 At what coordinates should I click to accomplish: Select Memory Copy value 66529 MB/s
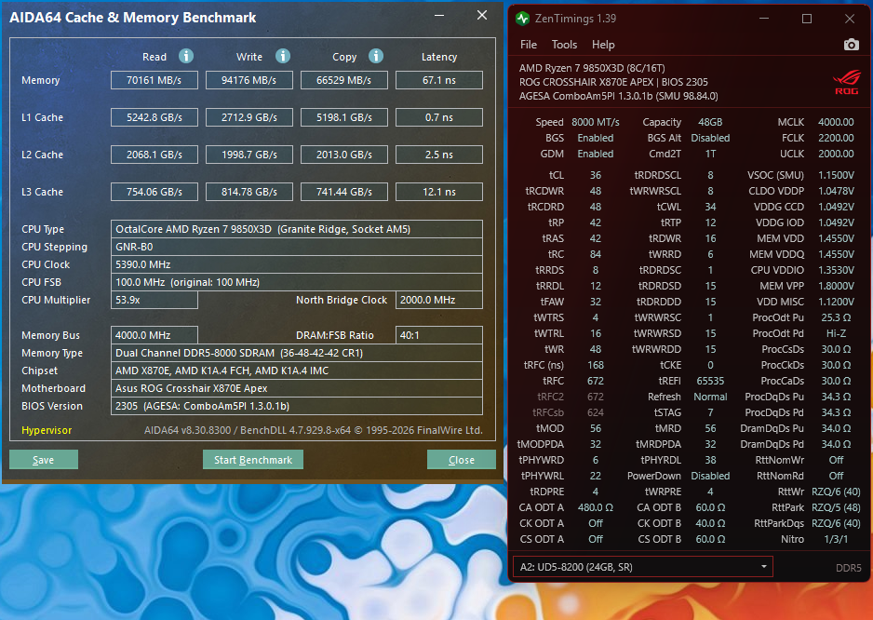point(344,80)
